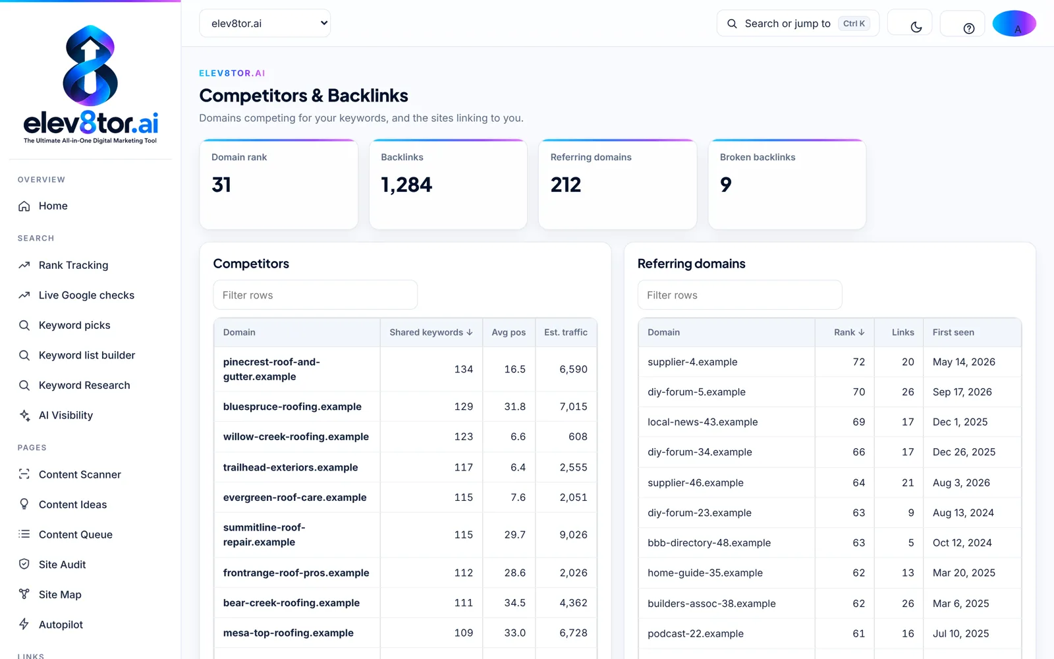Click the search magnifier icon in top bar
The width and height of the screenshot is (1054, 659).
tap(732, 24)
